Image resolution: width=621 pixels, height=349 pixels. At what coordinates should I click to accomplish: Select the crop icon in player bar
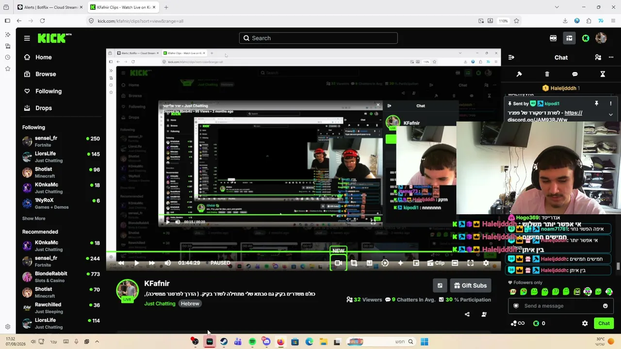[354, 263]
